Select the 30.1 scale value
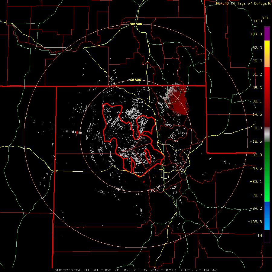This screenshot has width=272, height=272. point(257,101)
